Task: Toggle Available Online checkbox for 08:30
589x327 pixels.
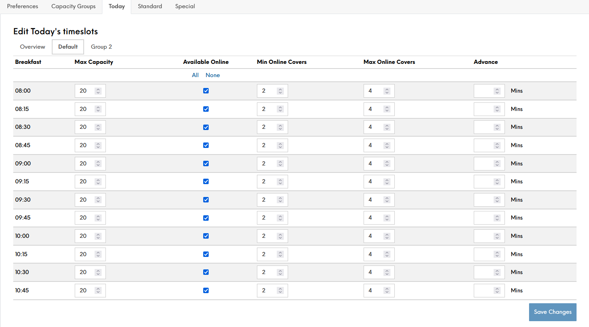Action: coord(206,127)
